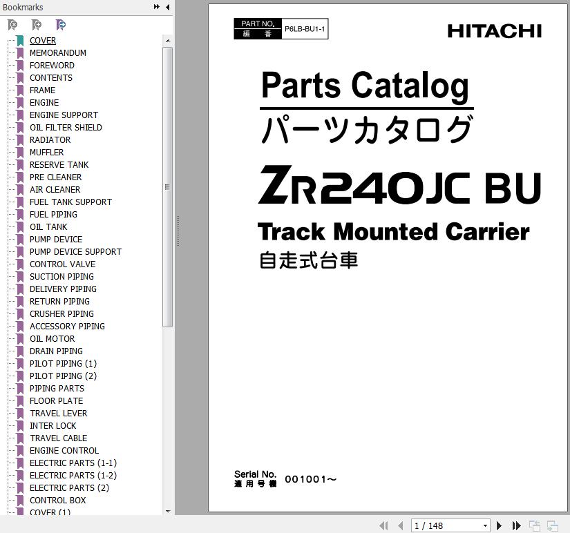The image size is (570, 533).
Task: Open the PILOT PIPING (2) bookmark
Action: [64, 376]
